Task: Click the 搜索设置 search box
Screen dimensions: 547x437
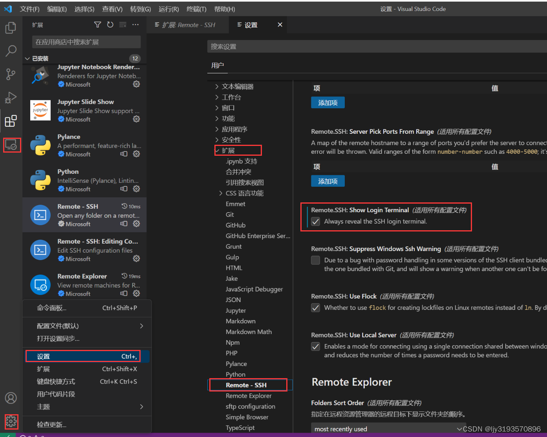Action: 377,46
